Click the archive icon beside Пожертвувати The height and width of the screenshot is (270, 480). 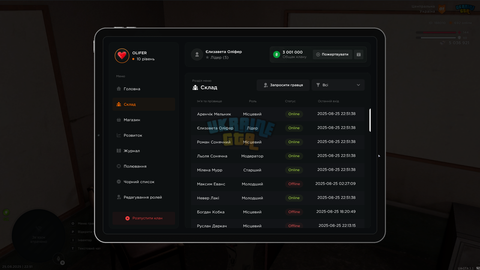tap(358, 55)
